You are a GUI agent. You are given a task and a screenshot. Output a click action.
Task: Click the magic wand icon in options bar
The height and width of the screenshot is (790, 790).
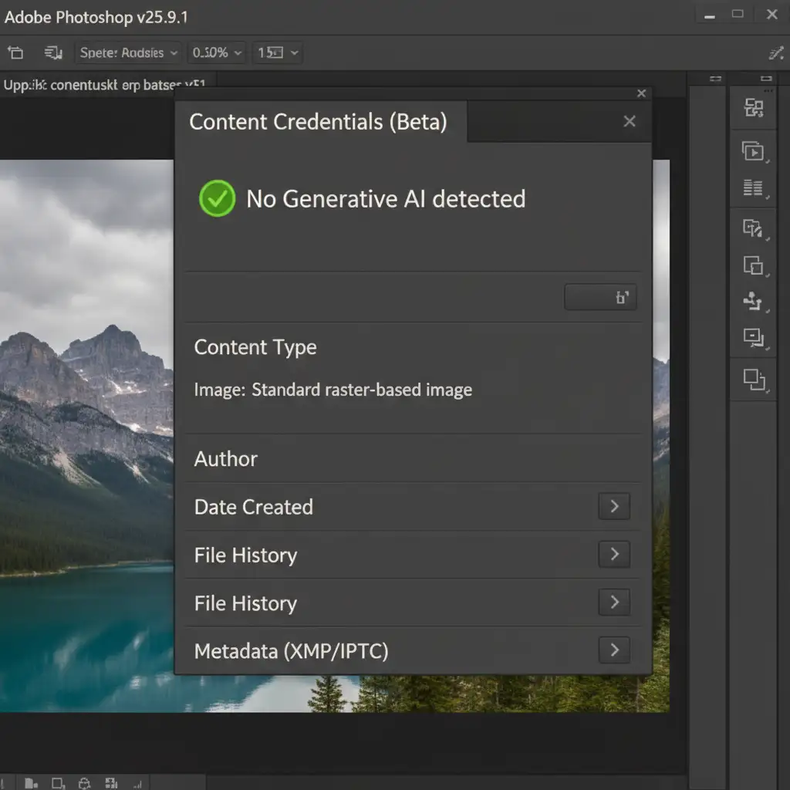tap(776, 53)
